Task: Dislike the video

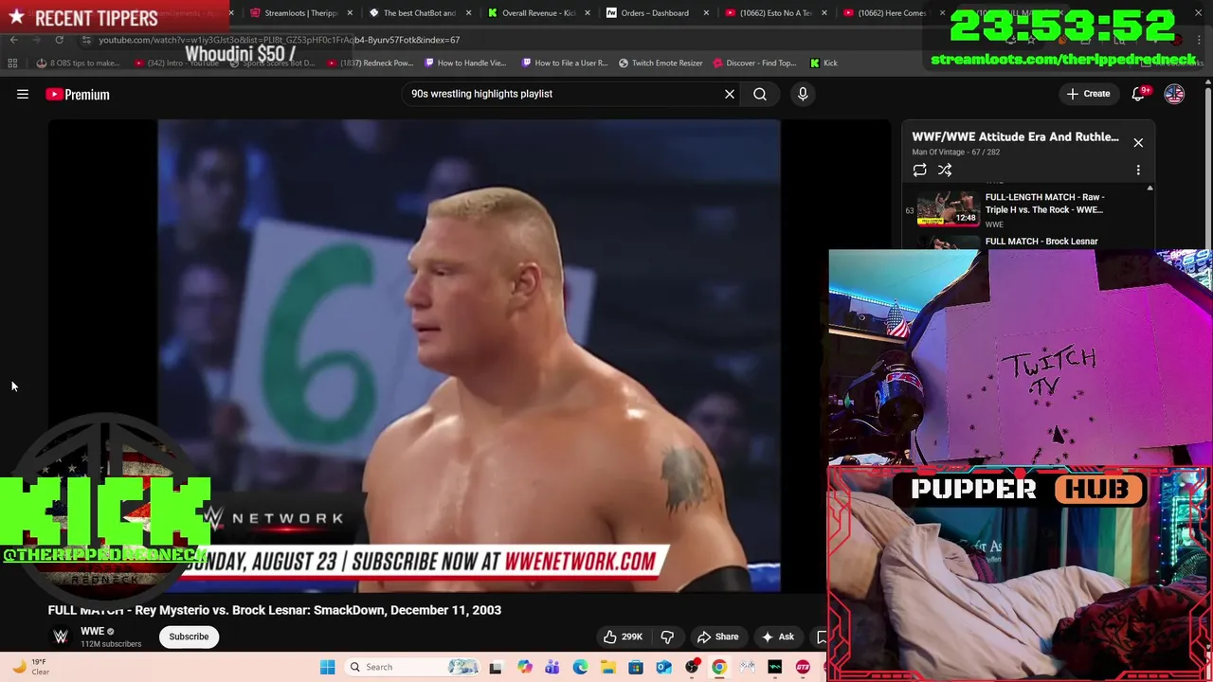Action: pyautogui.click(x=667, y=637)
